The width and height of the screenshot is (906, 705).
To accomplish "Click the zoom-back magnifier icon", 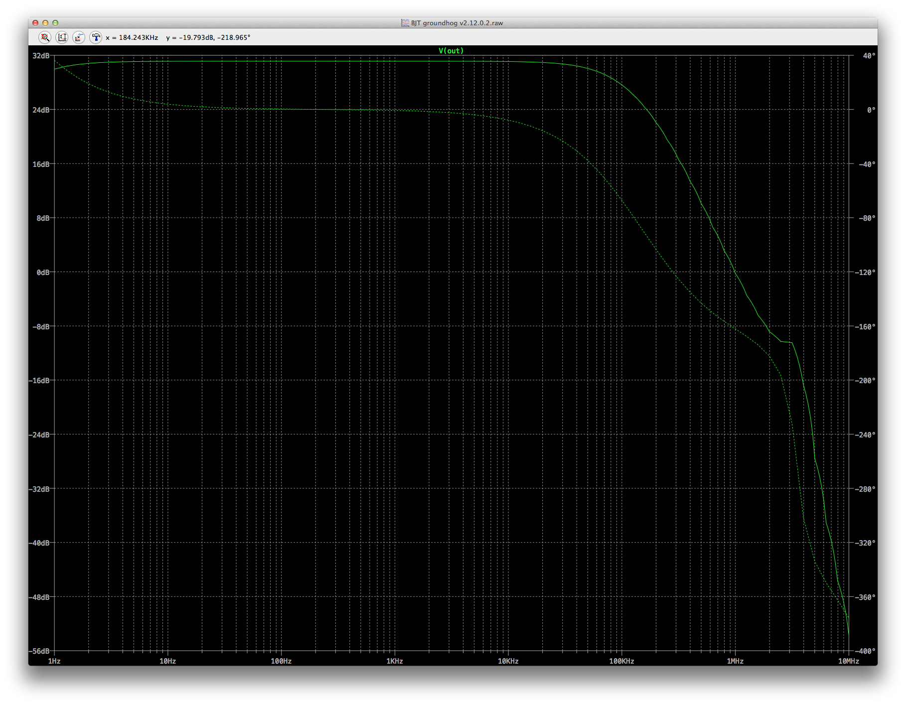I will pos(45,37).
